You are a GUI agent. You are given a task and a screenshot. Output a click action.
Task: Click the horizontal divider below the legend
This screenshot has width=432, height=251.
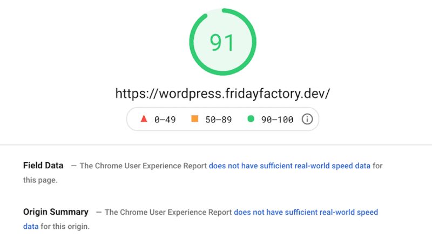(216, 145)
